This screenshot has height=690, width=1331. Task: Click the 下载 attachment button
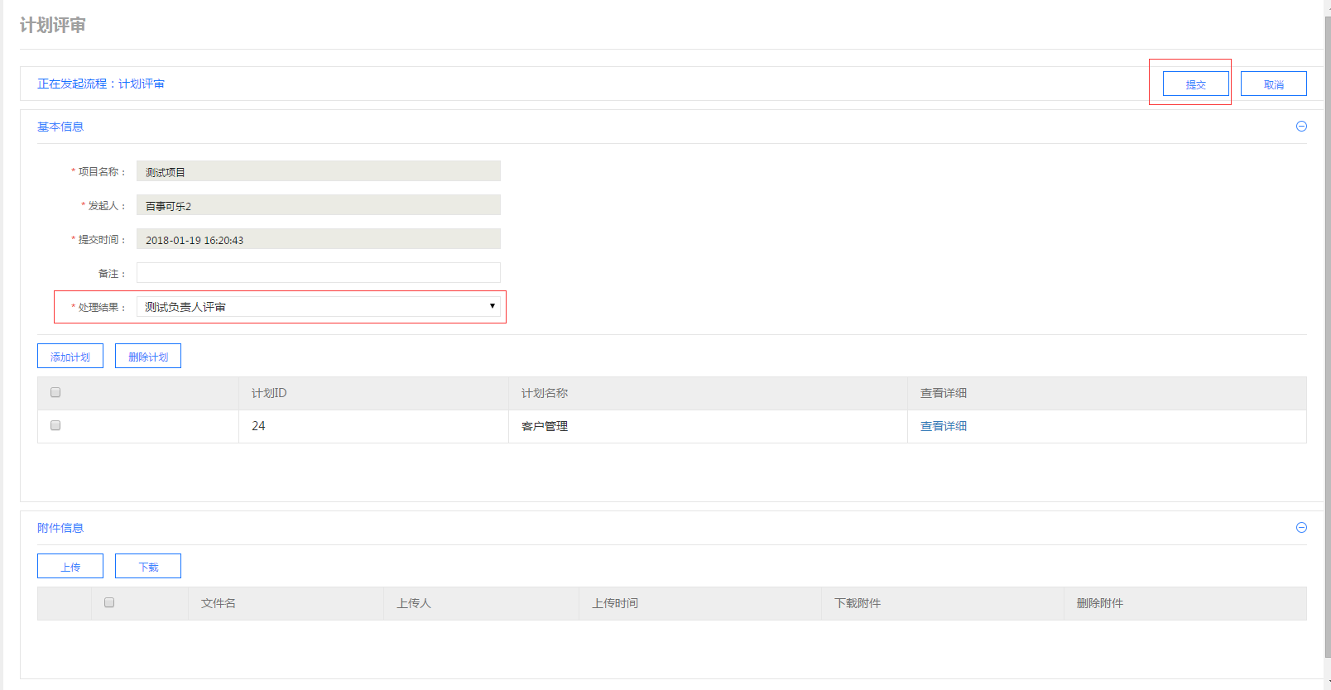[x=148, y=567]
